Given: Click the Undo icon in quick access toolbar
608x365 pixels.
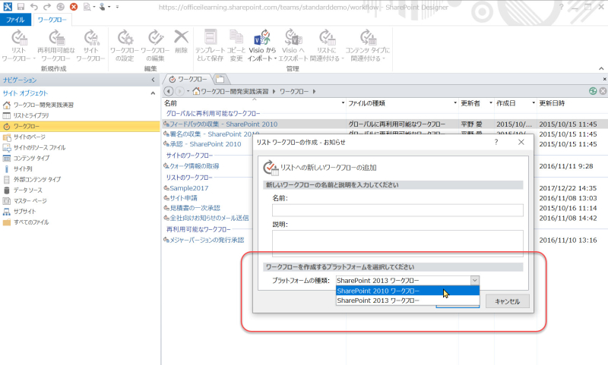Looking at the screenshot, I should click(34, 7).
